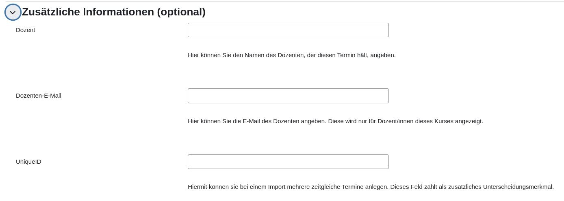Click the UniqueID label
Viewport: 564px width, 201px height.
tap(28, 162)
